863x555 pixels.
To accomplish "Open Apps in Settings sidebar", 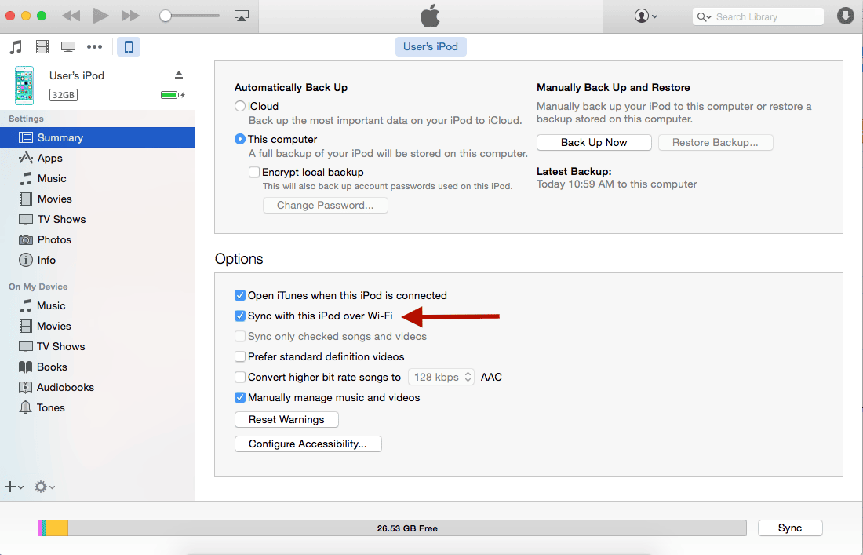I will click(97, 158).
